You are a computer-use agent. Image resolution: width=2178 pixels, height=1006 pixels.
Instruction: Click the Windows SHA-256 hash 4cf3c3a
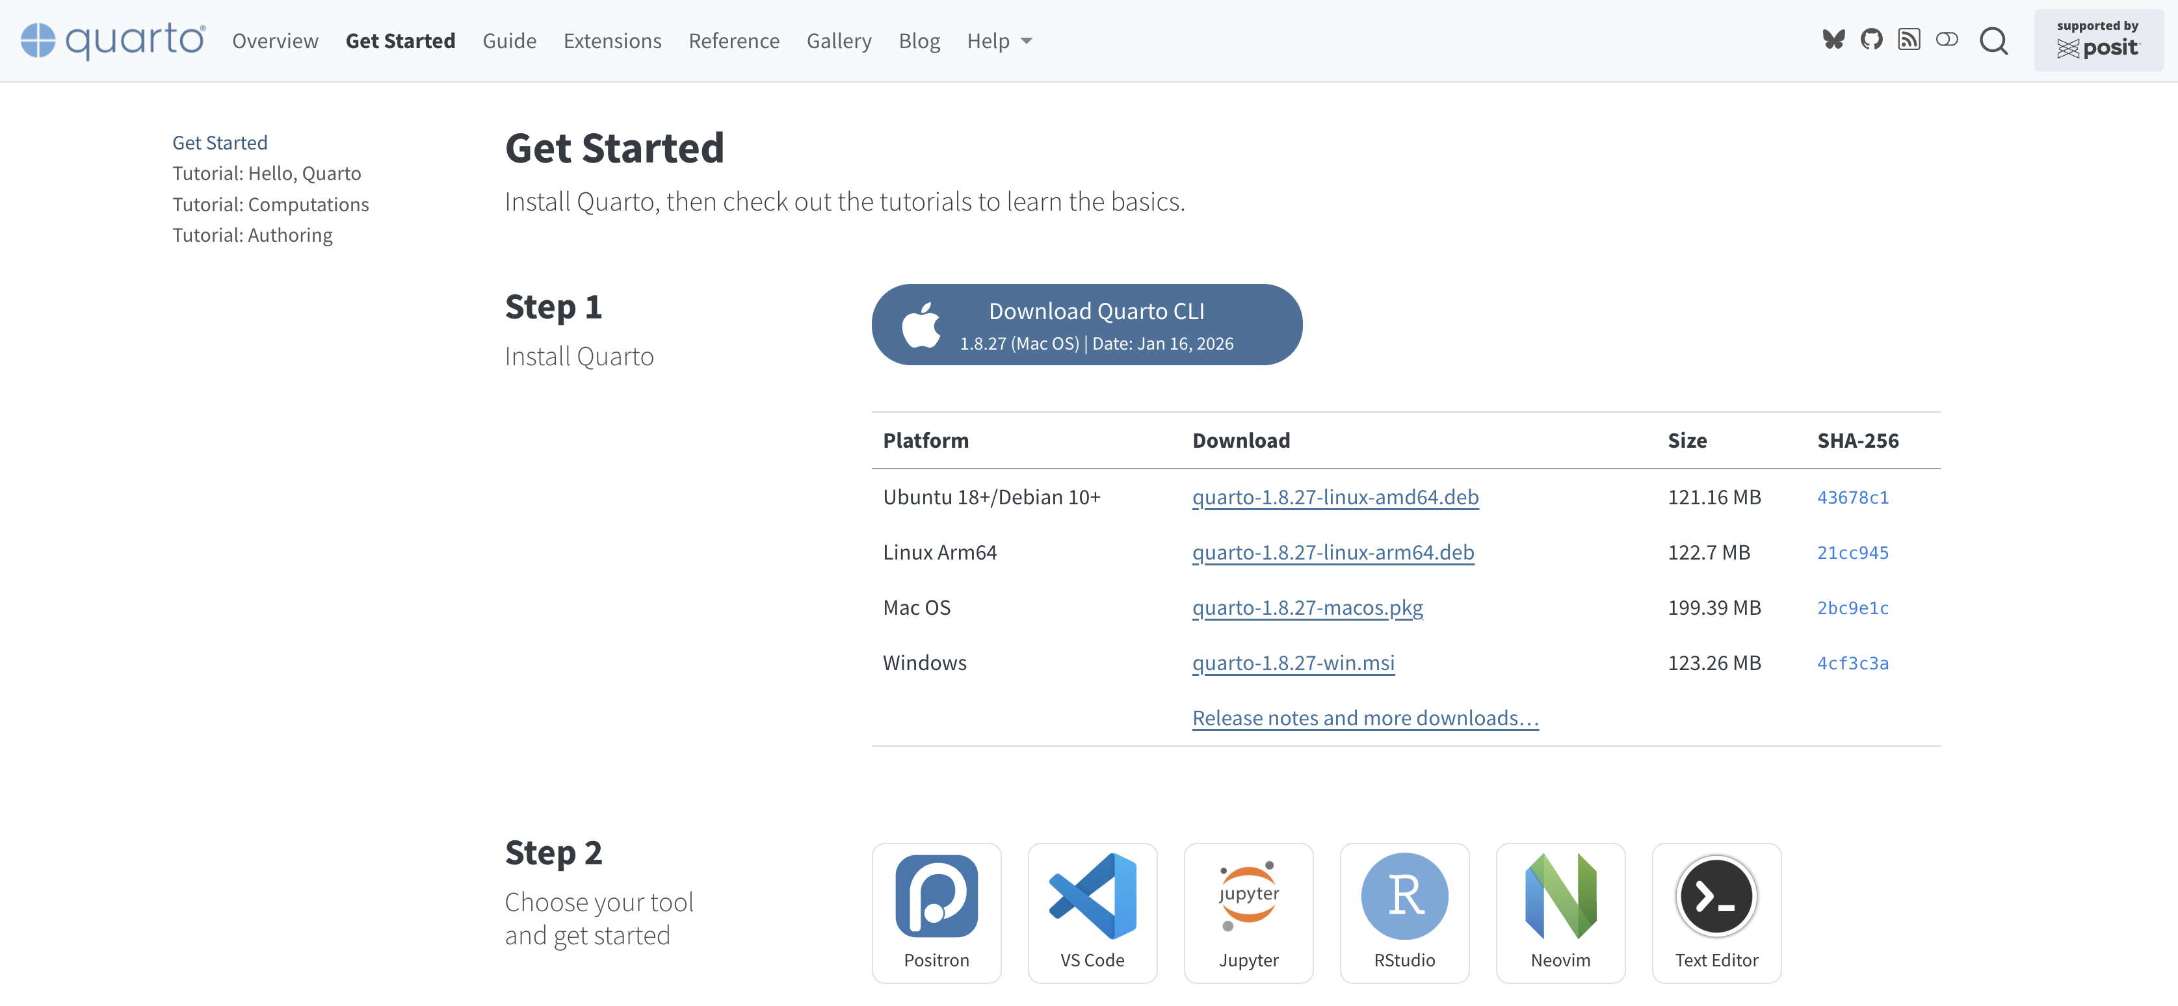pos(1852,663)
